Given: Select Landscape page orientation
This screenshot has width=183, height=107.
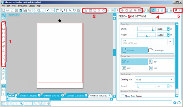Looking at the screenshot, I should (161, 51).
